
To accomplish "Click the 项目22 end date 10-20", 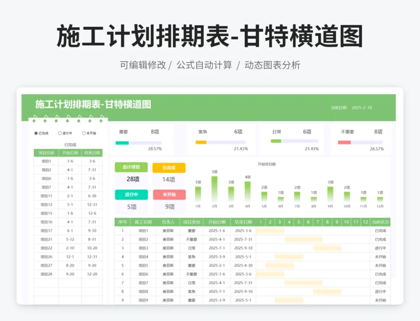I will click(92, 248).
